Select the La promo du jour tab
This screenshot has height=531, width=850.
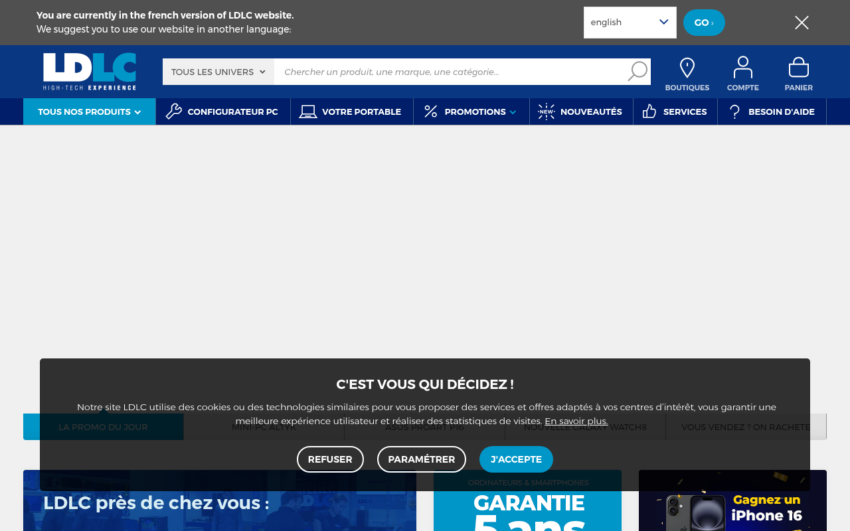104,427
